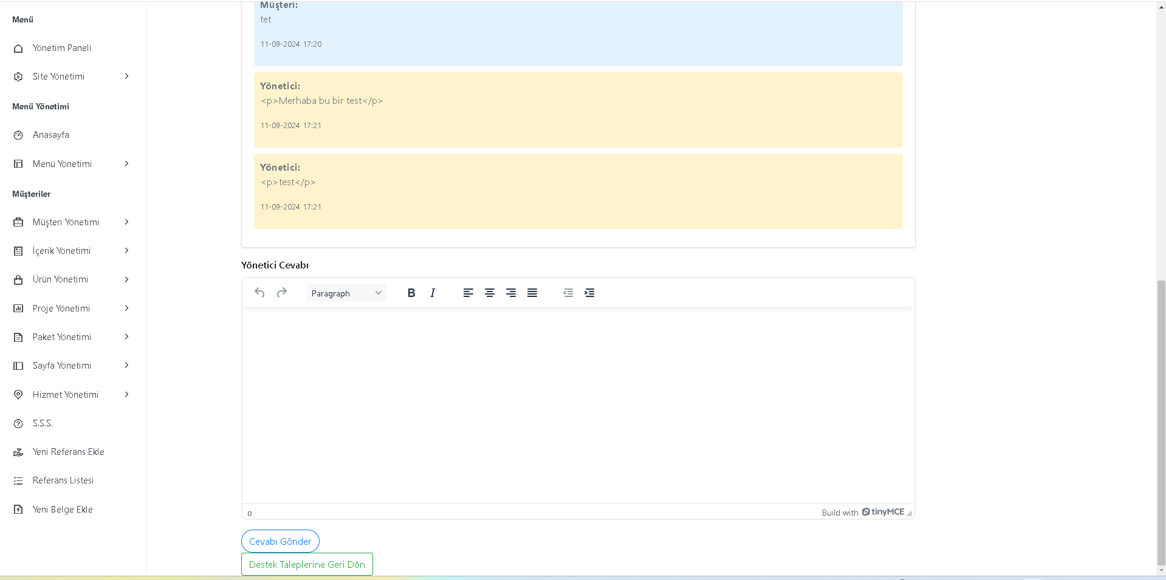Expand Hizmet Yönetimi submenu chevron

click(x=126, y=395)
